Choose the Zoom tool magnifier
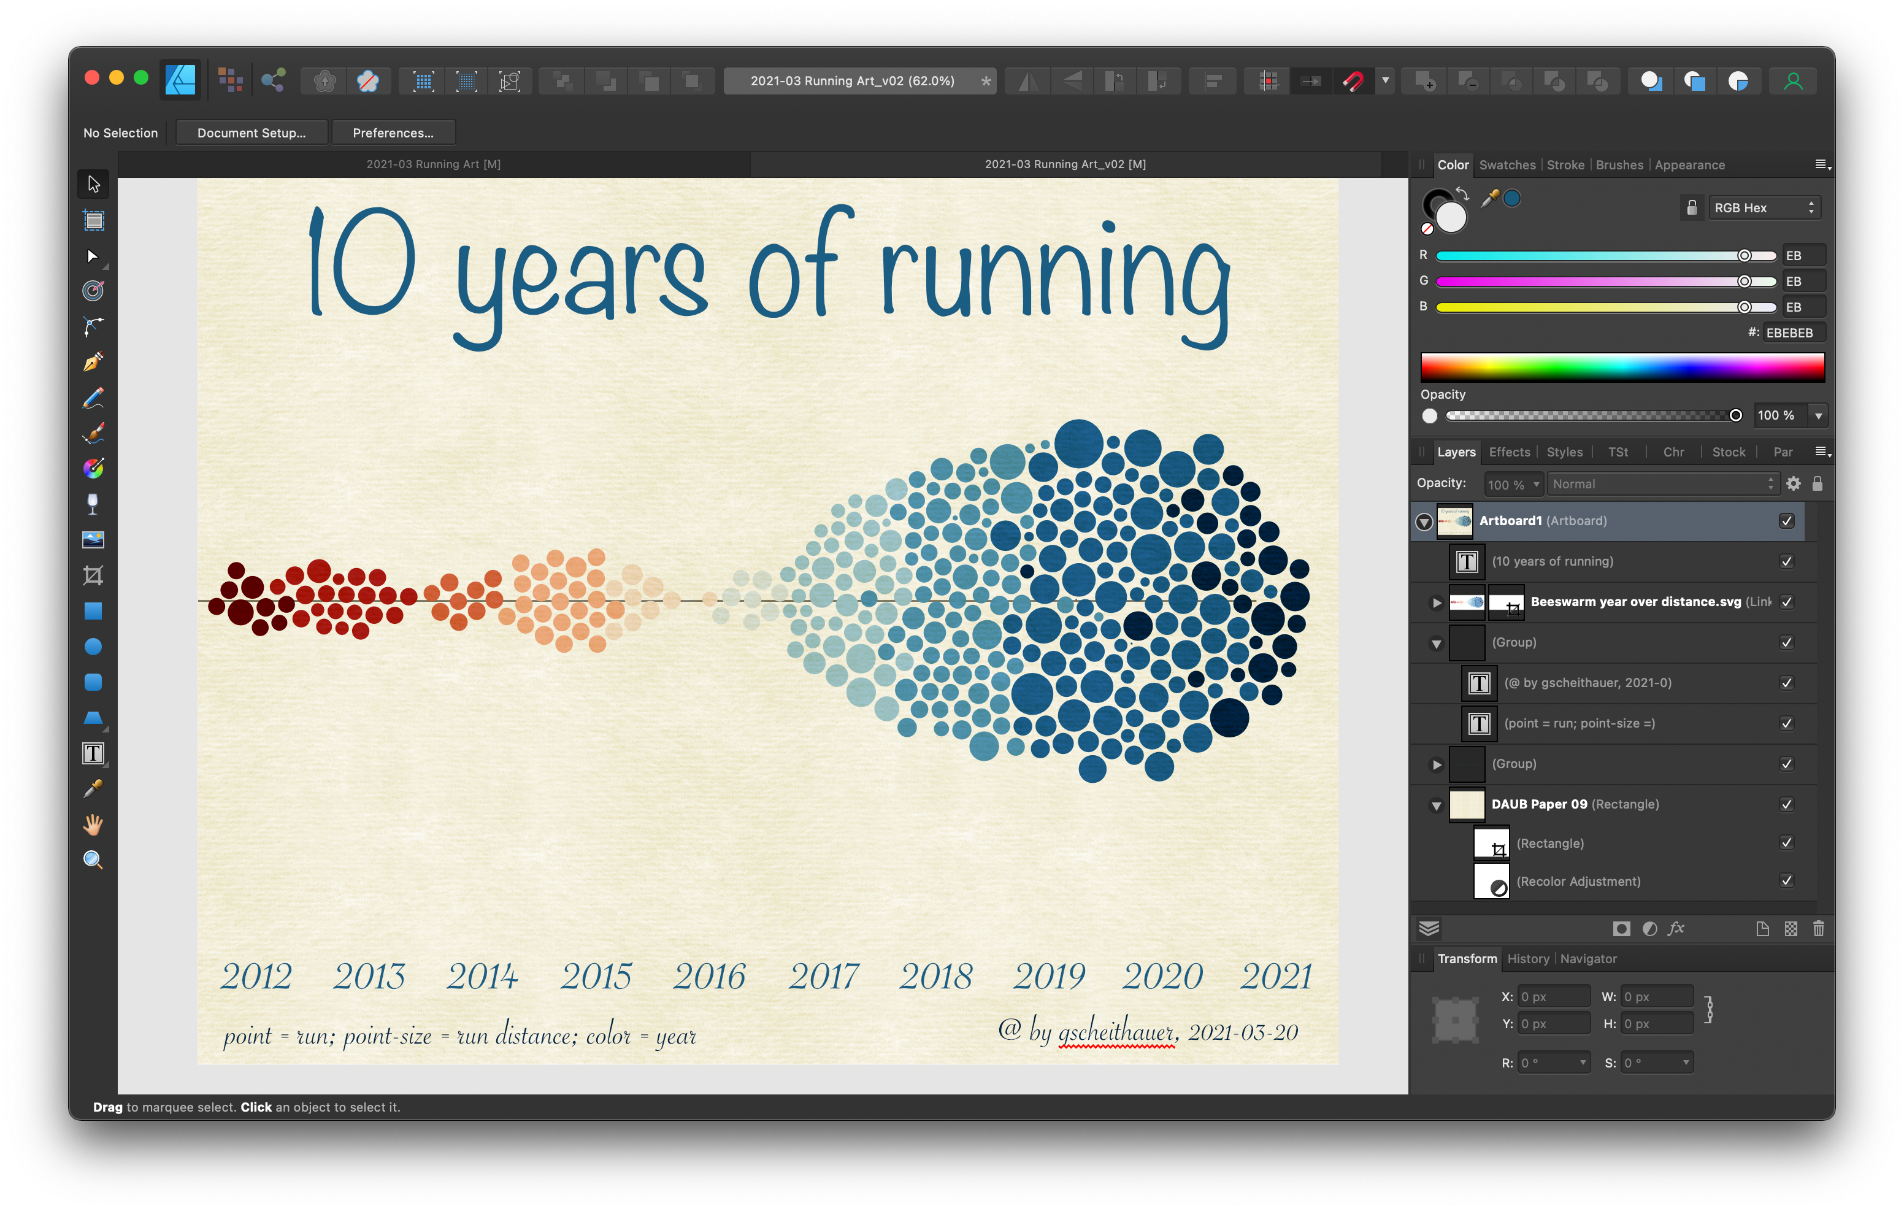Screen dimensions: 1904x1211 click(x=93, y=860)
